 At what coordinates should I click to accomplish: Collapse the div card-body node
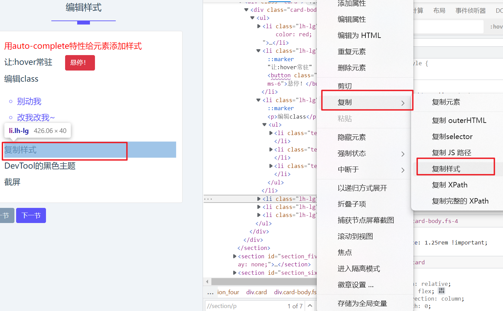[246, 10]
